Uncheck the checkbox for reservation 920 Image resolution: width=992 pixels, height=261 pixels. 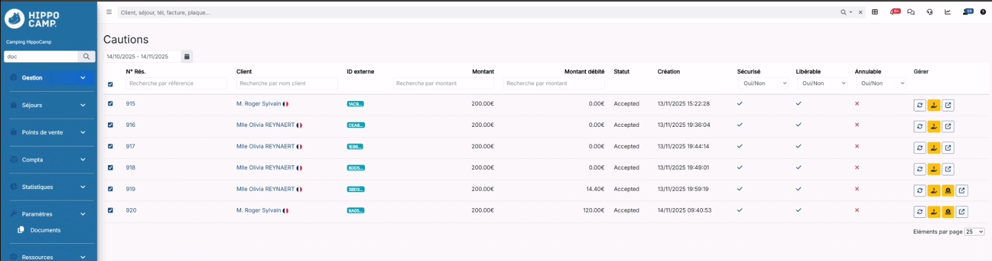click(x=110, y=211)
